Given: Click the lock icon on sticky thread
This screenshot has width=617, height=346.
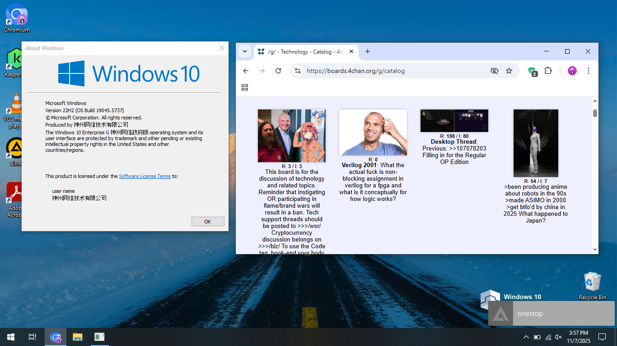Looking at the screenshot, I should click(x=322, y=114).
